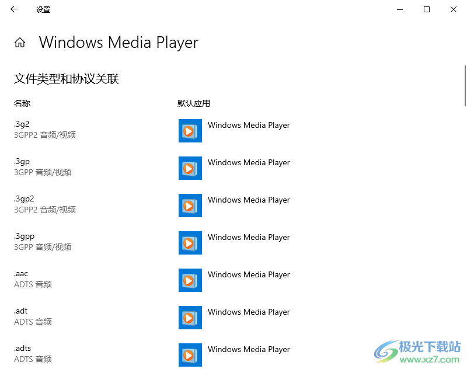The width and height of the screenshot is (467, 369).
Task: Select the .3gp file extension text
Action: click(22, 162)
